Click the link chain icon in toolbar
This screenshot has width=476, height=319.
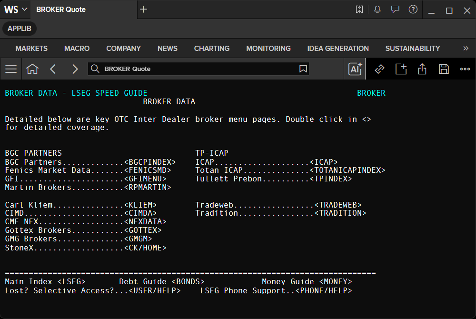tap(379, 69)
